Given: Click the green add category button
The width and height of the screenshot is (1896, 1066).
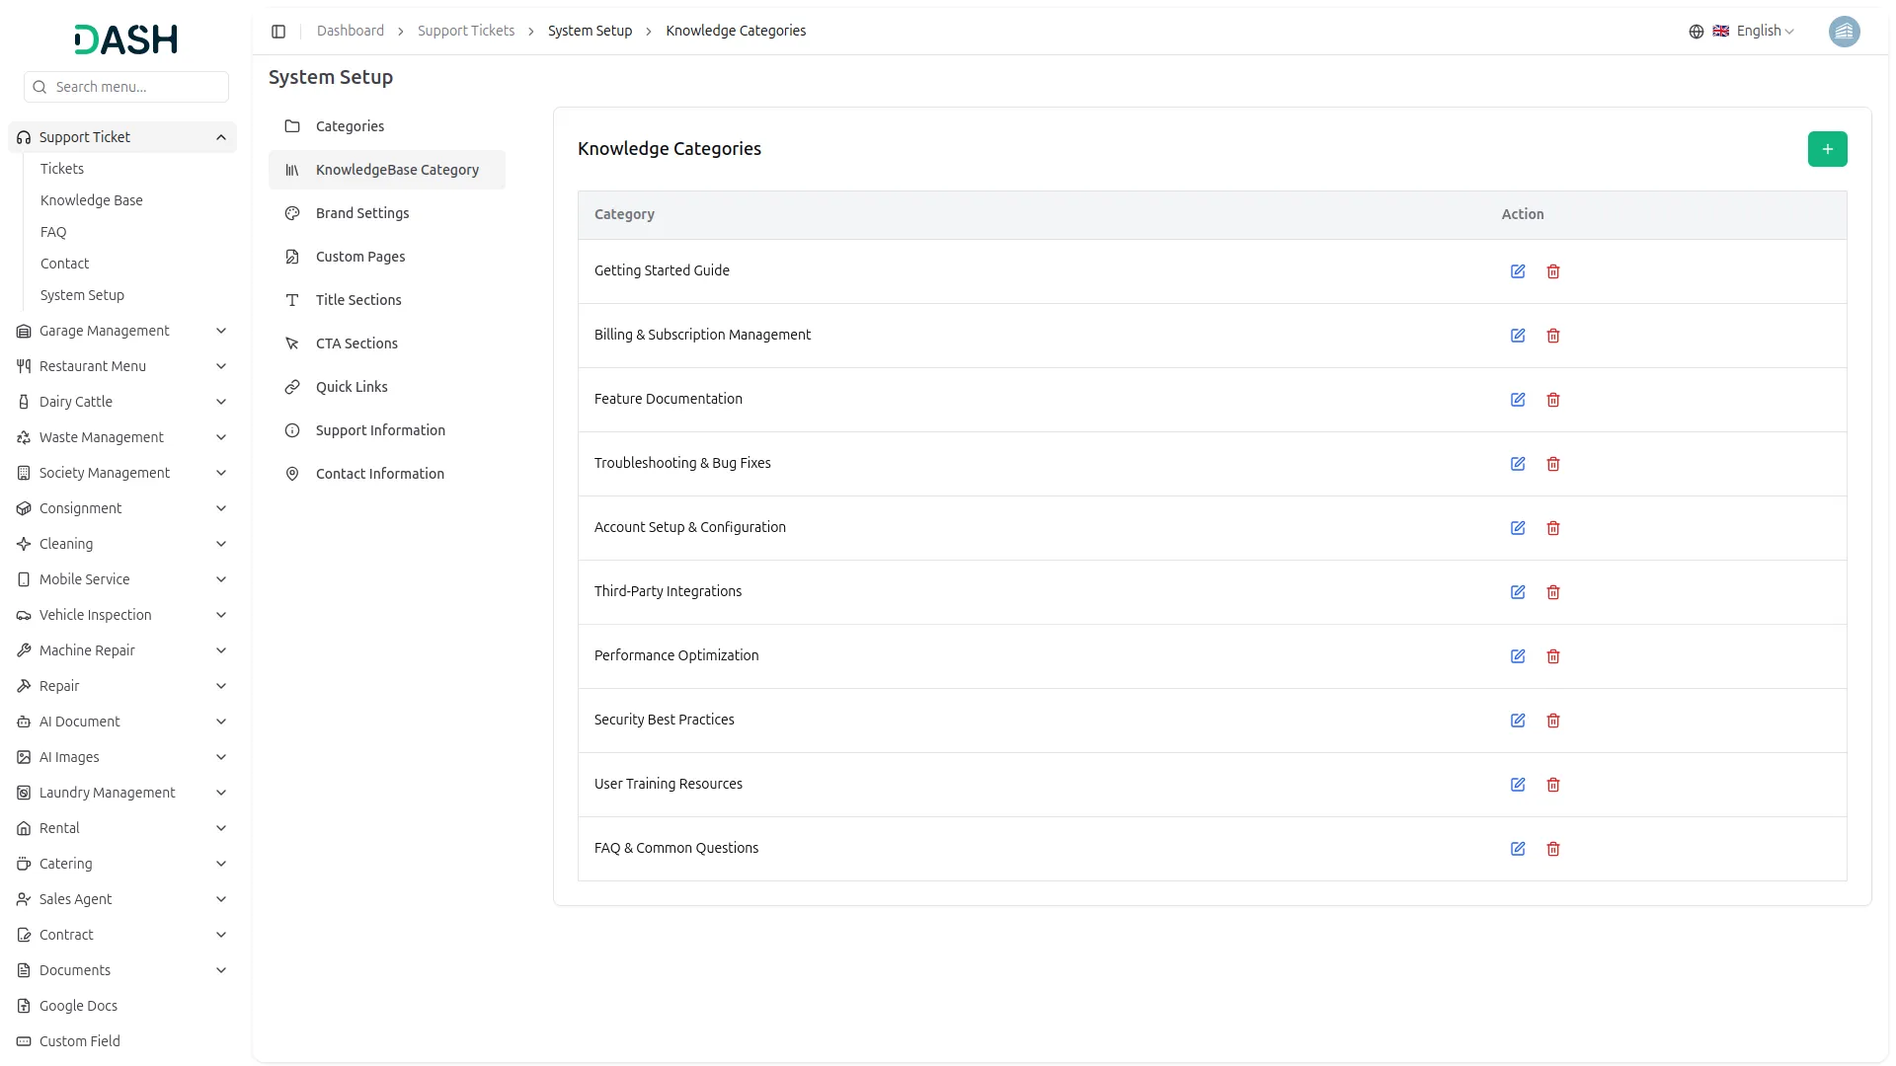Looking at the screenshot, I should 1827,149.
